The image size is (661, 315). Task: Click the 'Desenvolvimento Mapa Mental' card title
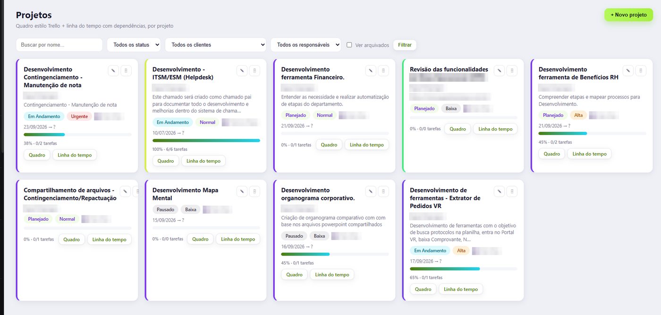(186, 194)
